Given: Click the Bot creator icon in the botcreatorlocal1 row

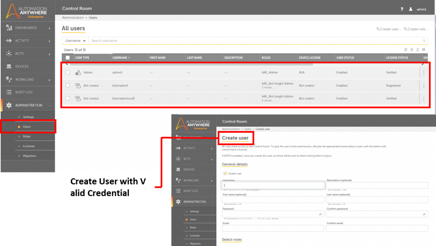Looking at the screenshot, I should (x=78, y=99).
